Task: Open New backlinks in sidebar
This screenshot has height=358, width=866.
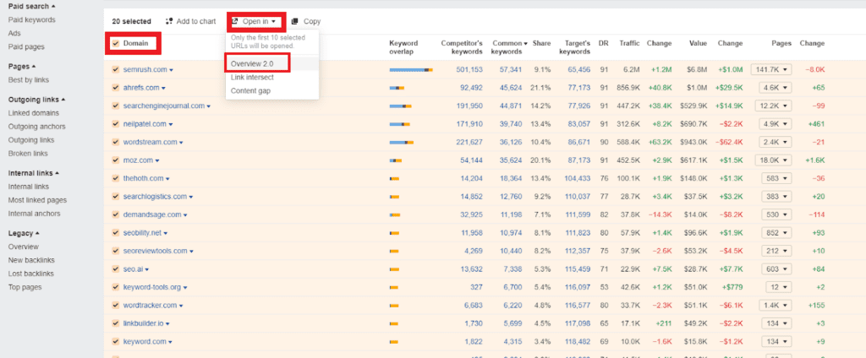Action: tap(31, 260)
